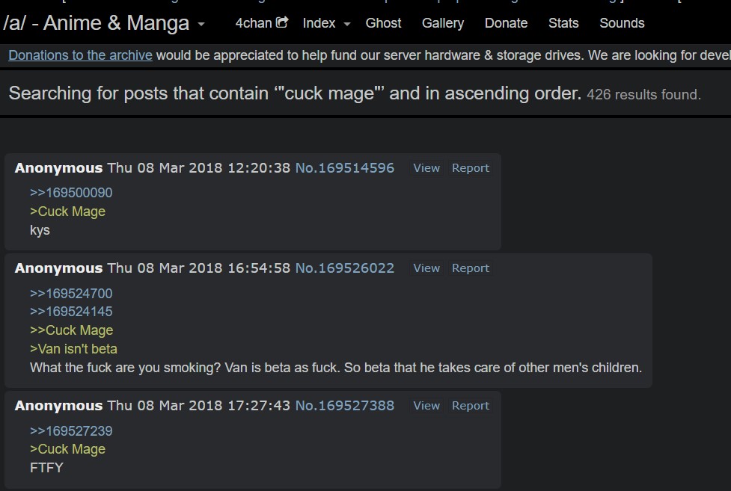The width and height of the screenshot is (731, 491).
Task: Follow quoted reply >>169500090
Action: pos(71,192)
